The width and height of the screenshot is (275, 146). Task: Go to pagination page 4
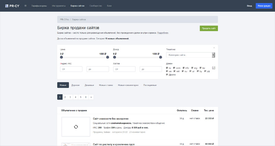[75, 97]
